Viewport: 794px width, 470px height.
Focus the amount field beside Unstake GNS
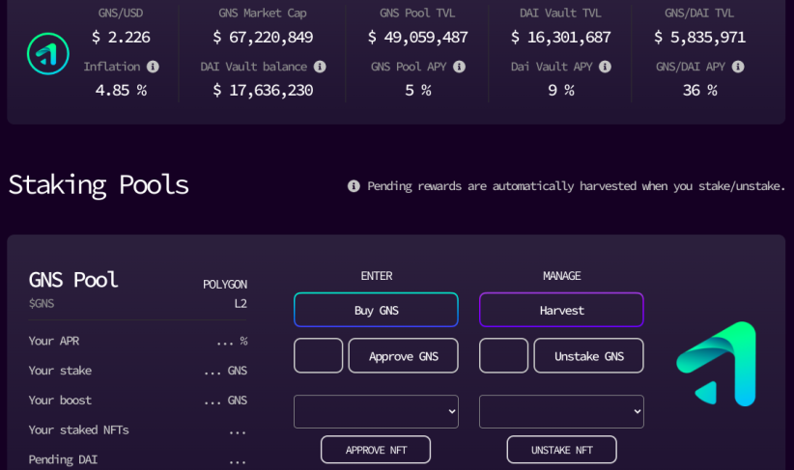click(x=504, y=356)
